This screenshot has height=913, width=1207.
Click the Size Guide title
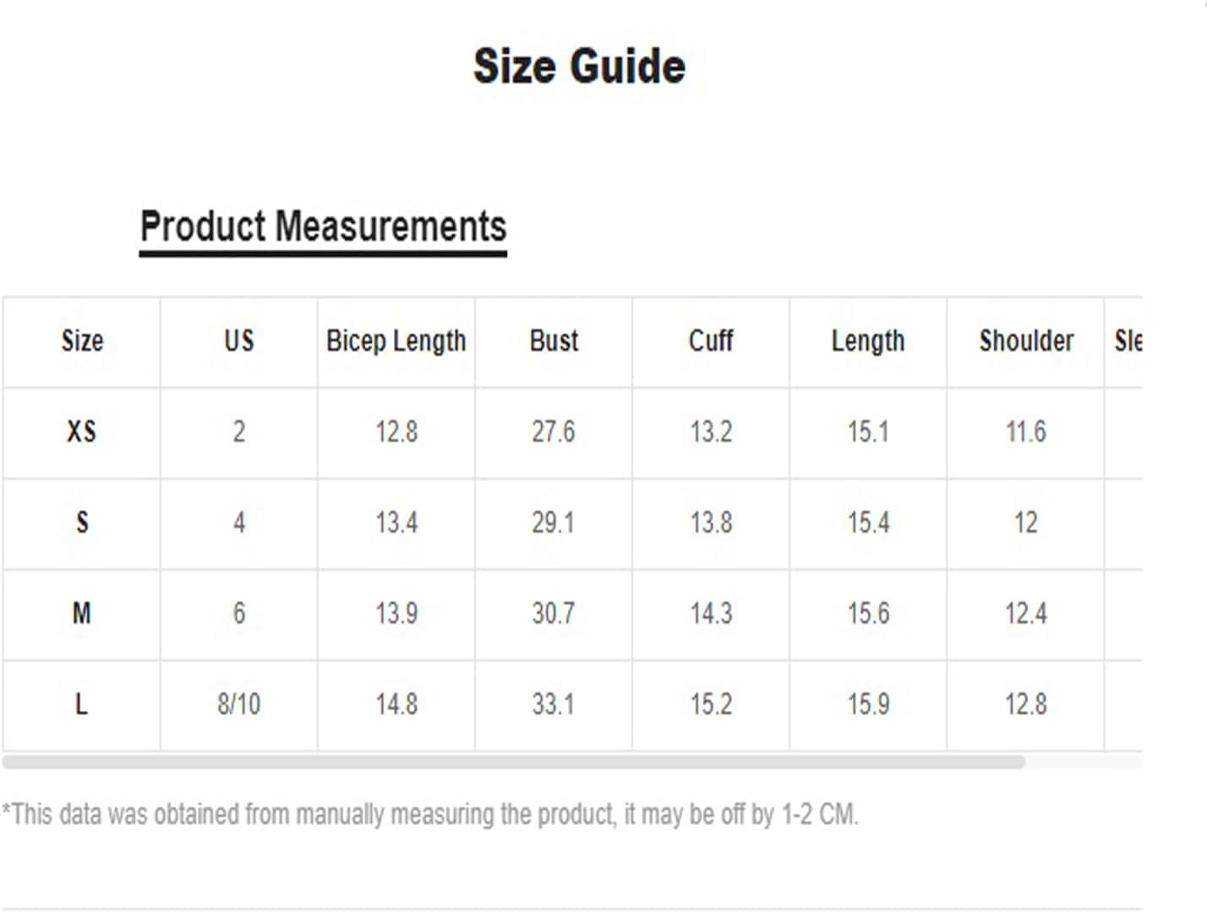(579, 66)
